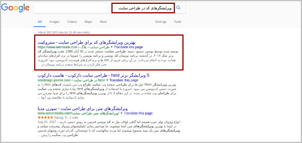Click the 'Rating: 5 - 1 vote' text

click(x=66, y=118)
